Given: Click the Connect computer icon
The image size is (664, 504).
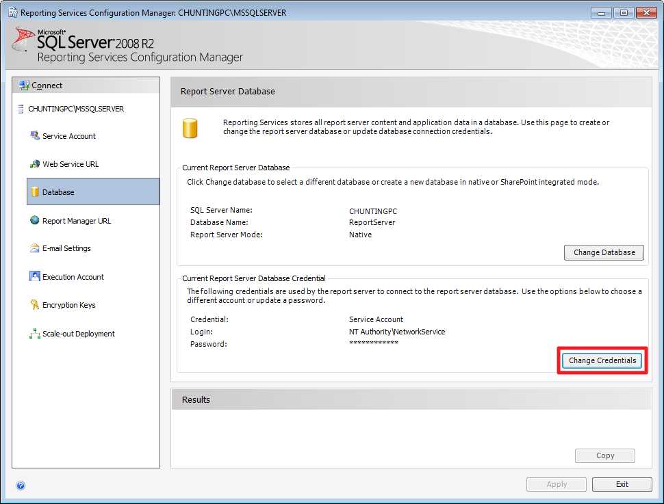Looking at the screenshot, I should click(24, 85).
